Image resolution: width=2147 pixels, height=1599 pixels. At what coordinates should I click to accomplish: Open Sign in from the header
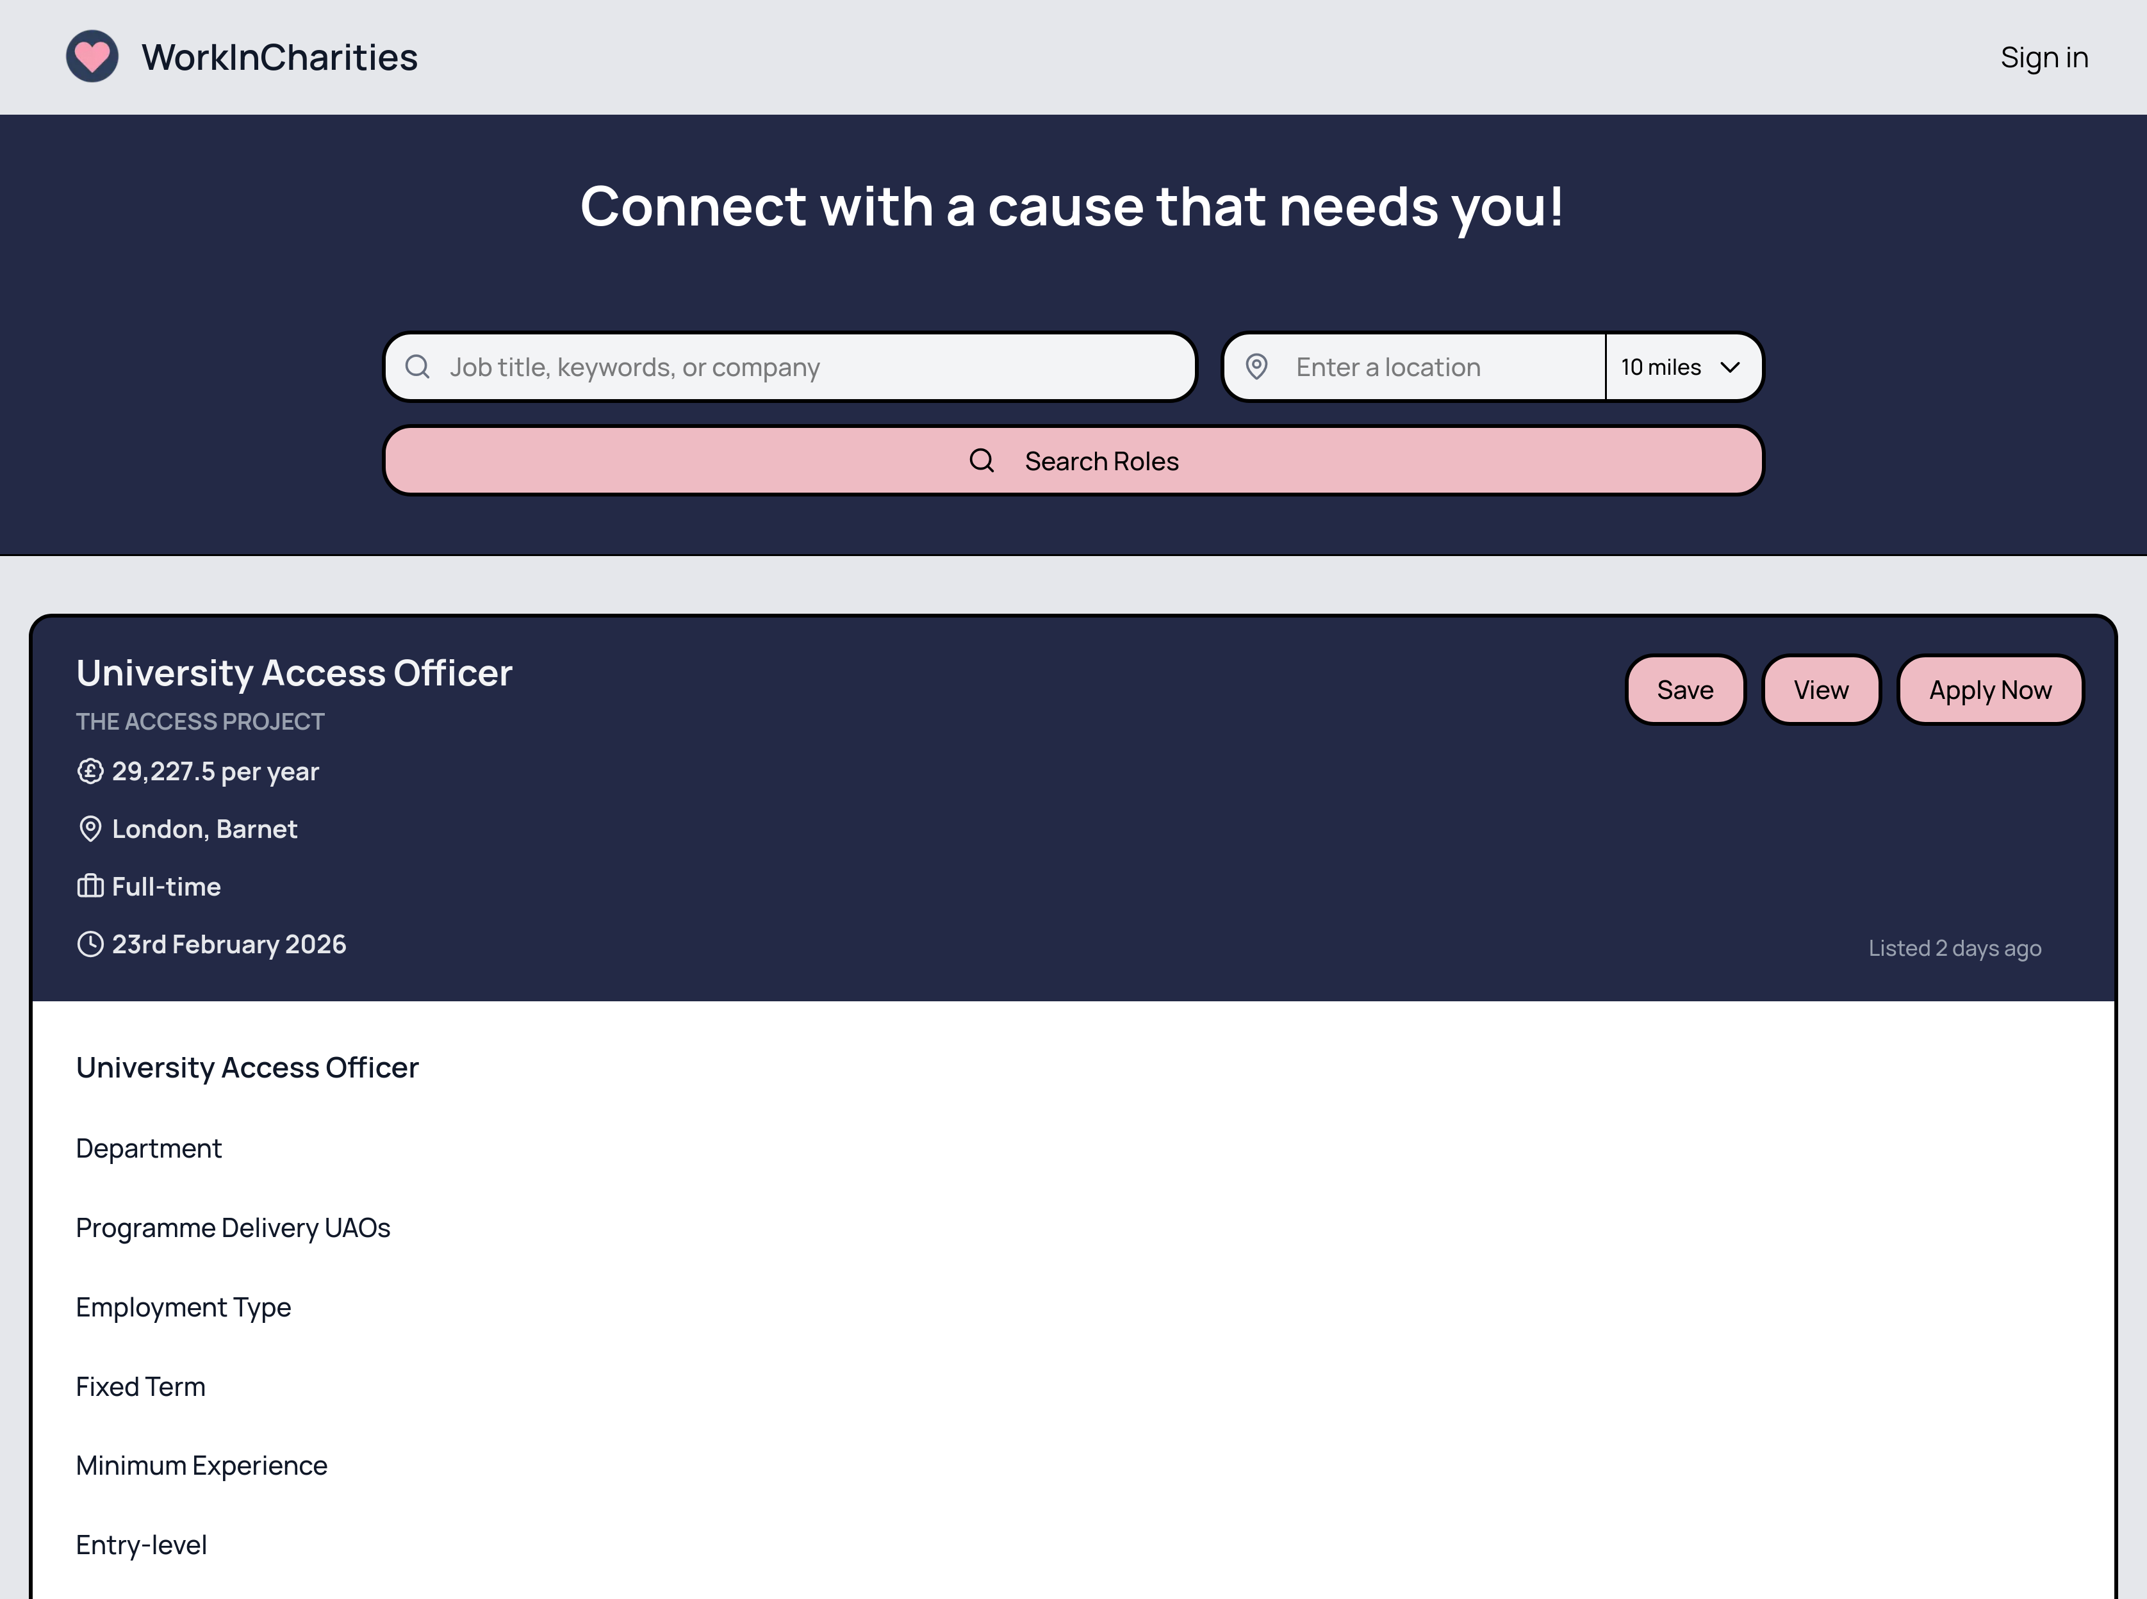pyautogui.click(x=2043, y=57)
